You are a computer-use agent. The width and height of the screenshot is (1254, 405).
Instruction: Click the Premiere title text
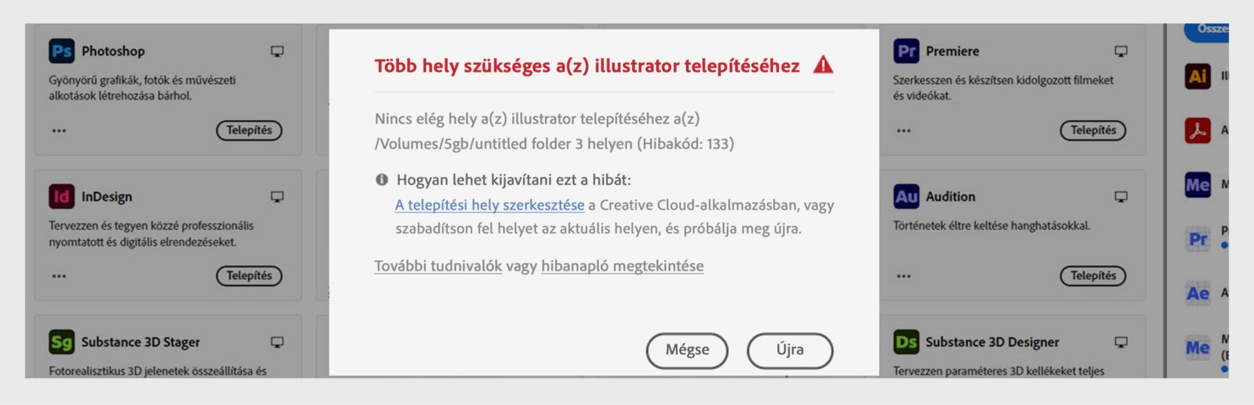[952, 51]
